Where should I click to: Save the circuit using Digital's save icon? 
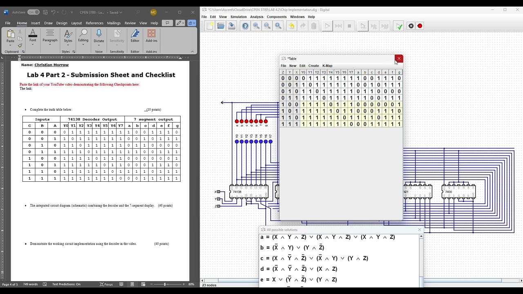tap(231, 26)
